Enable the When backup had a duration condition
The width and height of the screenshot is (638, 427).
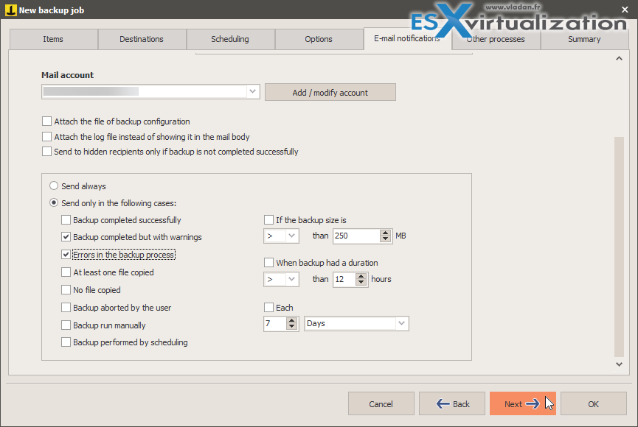[269, 263]
